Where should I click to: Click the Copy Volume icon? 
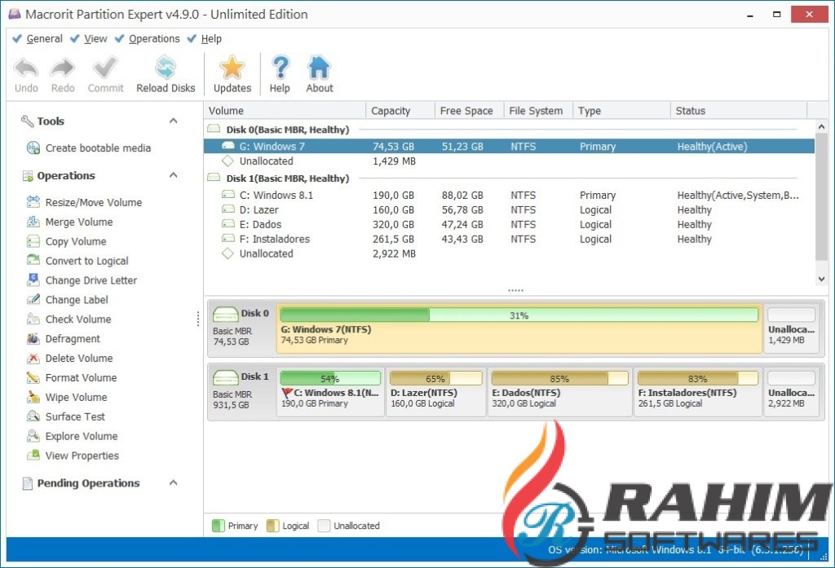click(x=33, y=241)
